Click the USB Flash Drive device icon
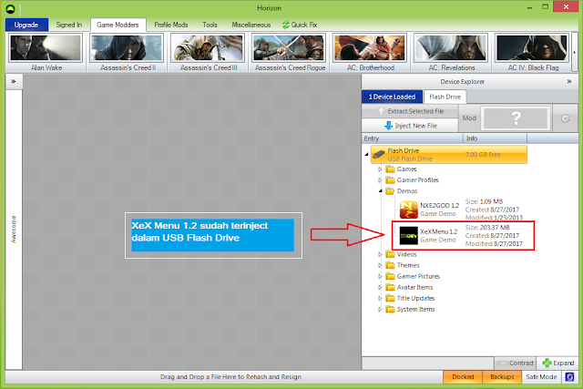 click(379, 154)
